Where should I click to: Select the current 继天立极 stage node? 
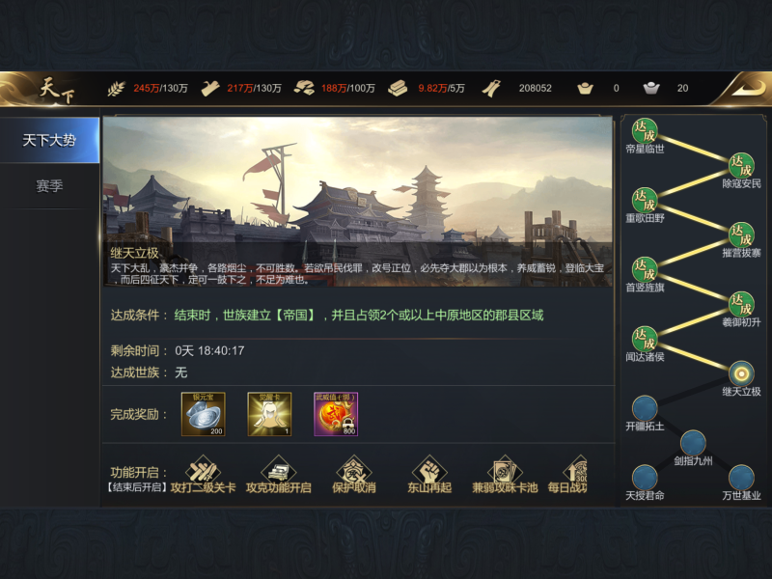[x=741, y=373]
